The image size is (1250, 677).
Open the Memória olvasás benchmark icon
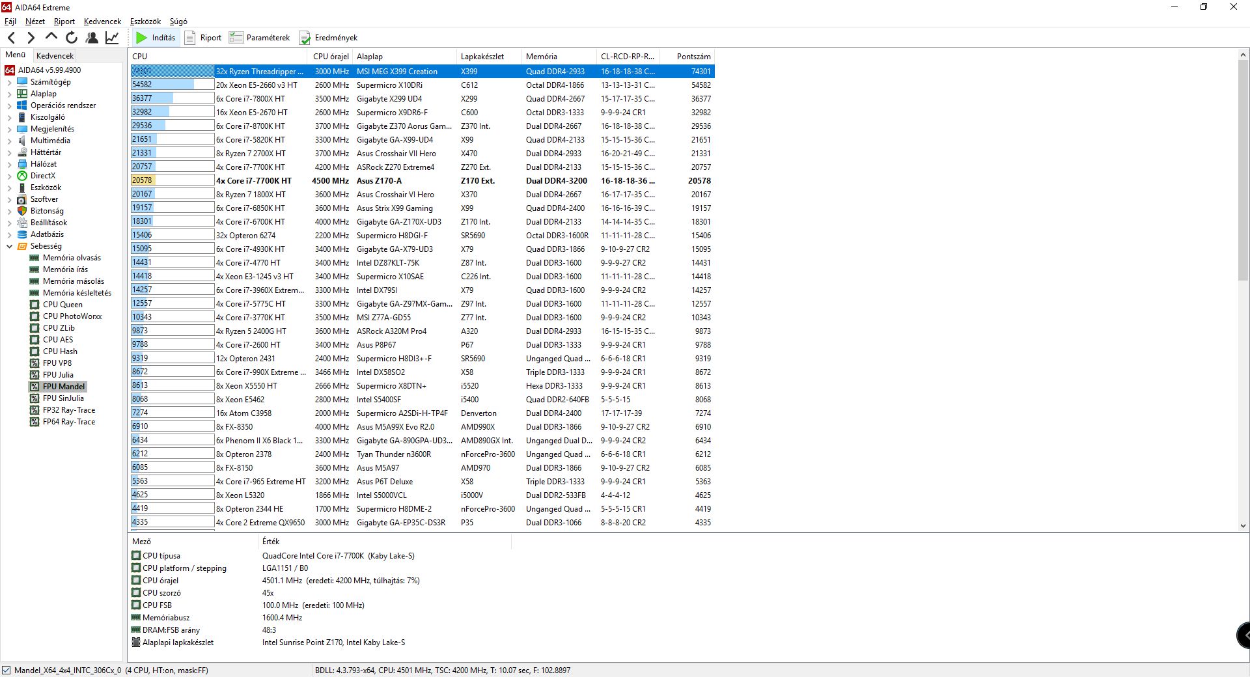point(35,258)
